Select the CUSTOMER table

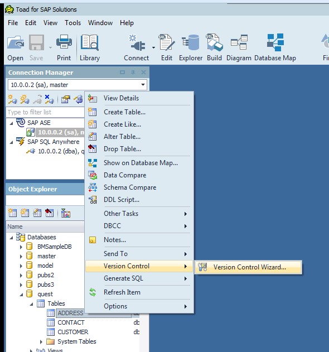72,332
